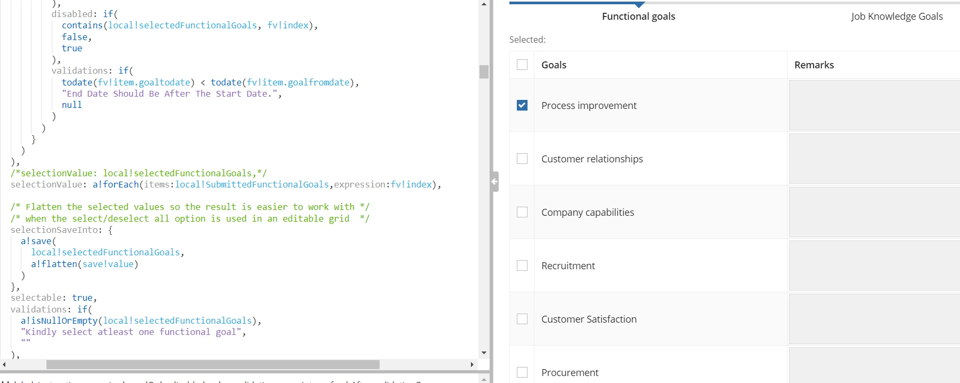Click the 'disabled: if(' code line
Screen dimensions: 960x383
point(85,14)
